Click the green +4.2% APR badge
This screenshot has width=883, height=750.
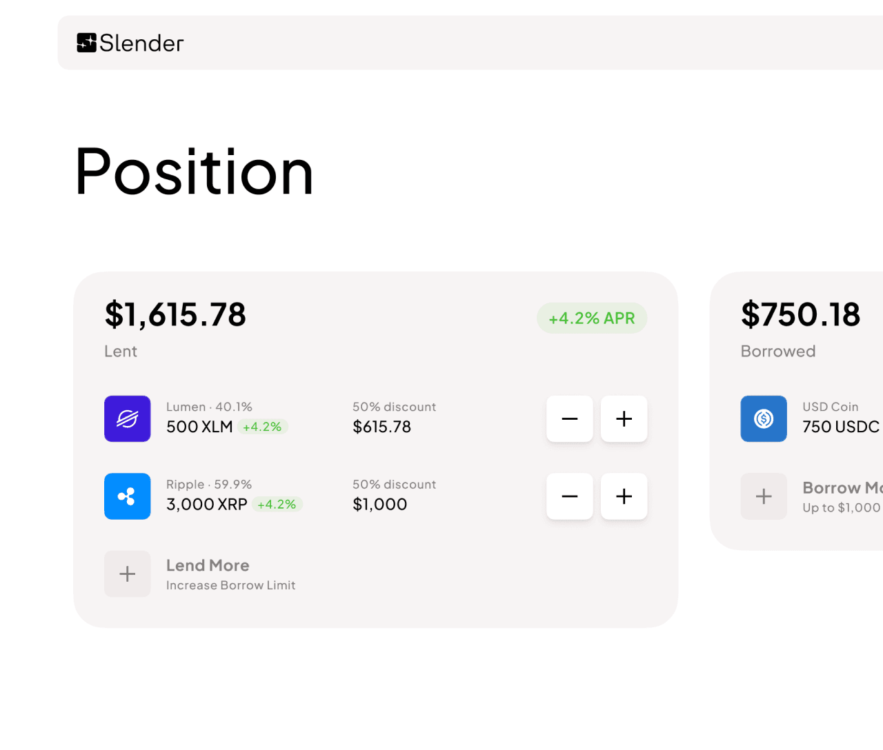pos(591,318)
